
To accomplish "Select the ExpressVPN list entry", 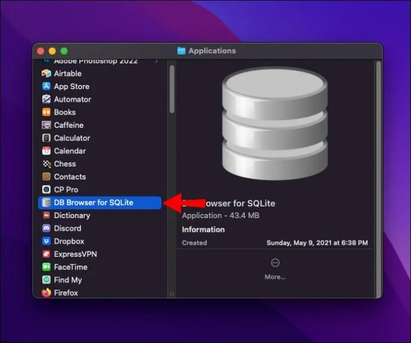I will (100, 254).
